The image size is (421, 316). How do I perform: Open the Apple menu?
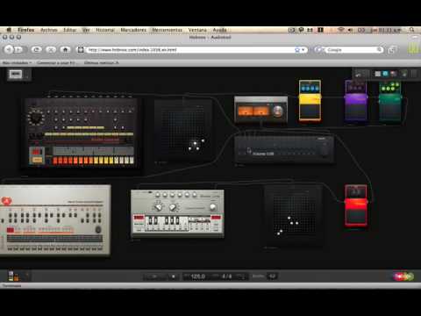tap(9, 30)
